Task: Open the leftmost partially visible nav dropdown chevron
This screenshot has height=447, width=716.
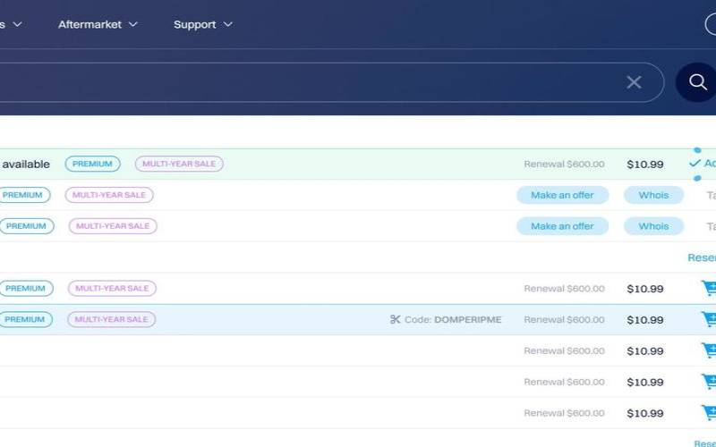Action: (17, 24)
